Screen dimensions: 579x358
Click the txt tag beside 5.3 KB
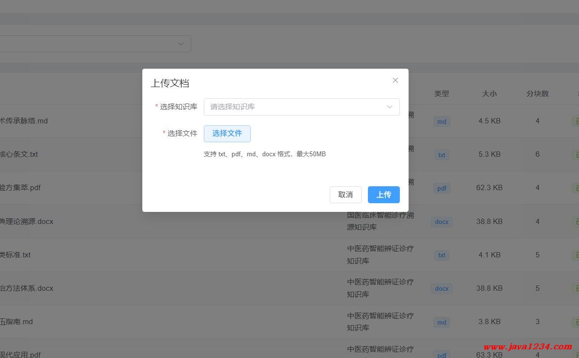tap(442, 155)
